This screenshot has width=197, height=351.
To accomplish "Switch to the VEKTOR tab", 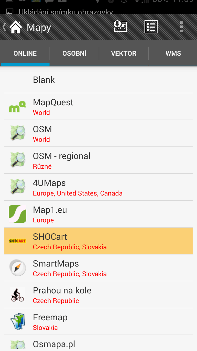I will click(x=124, y=53).
